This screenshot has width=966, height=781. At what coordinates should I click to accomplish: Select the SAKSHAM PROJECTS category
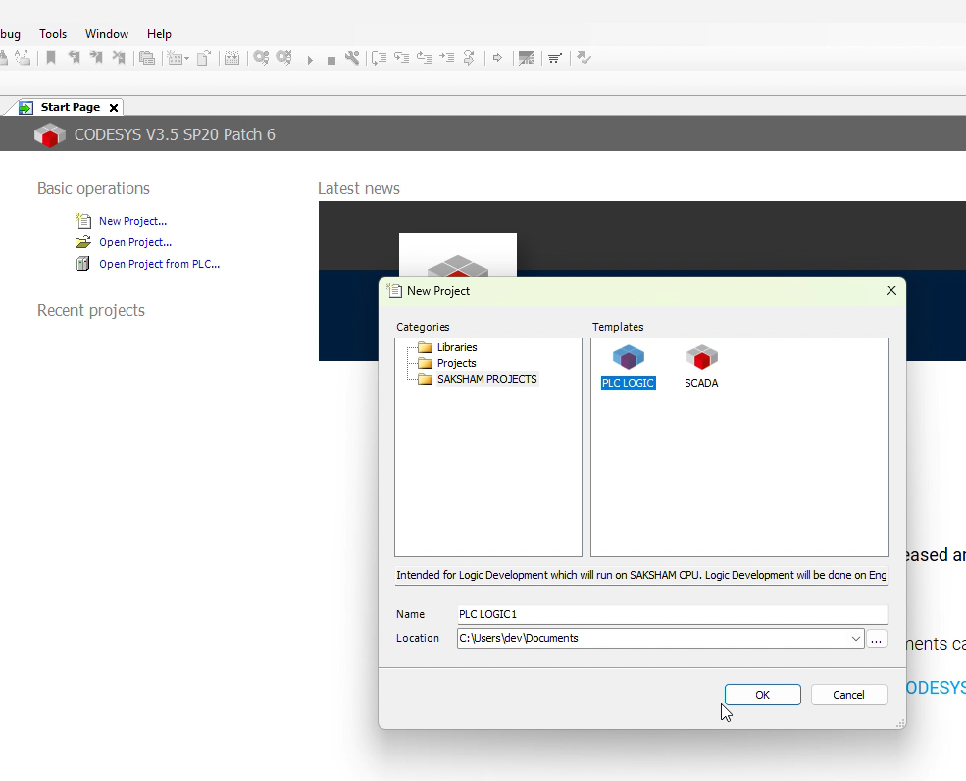(x=486, y=379)
